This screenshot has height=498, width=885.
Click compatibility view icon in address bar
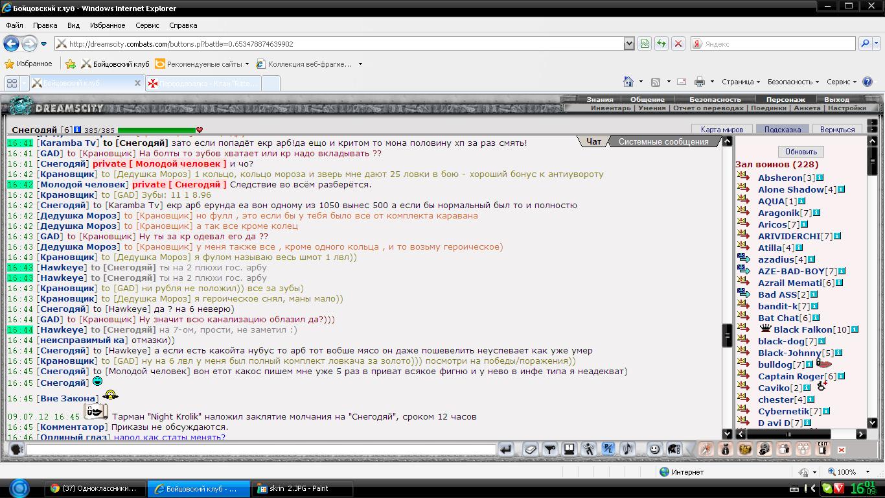click(x=645, y=43)
